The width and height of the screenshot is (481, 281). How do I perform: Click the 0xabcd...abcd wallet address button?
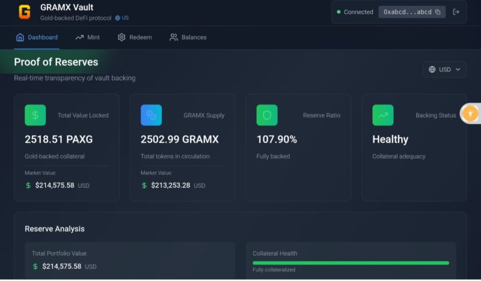coord(407,12)
